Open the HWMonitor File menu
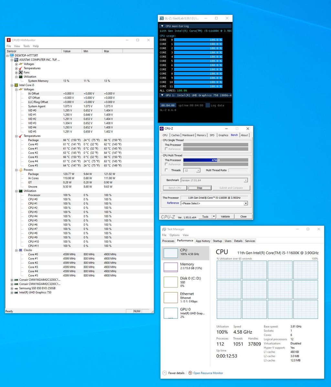331x387 pixels. pyautogui.click(x=9, y=46)
